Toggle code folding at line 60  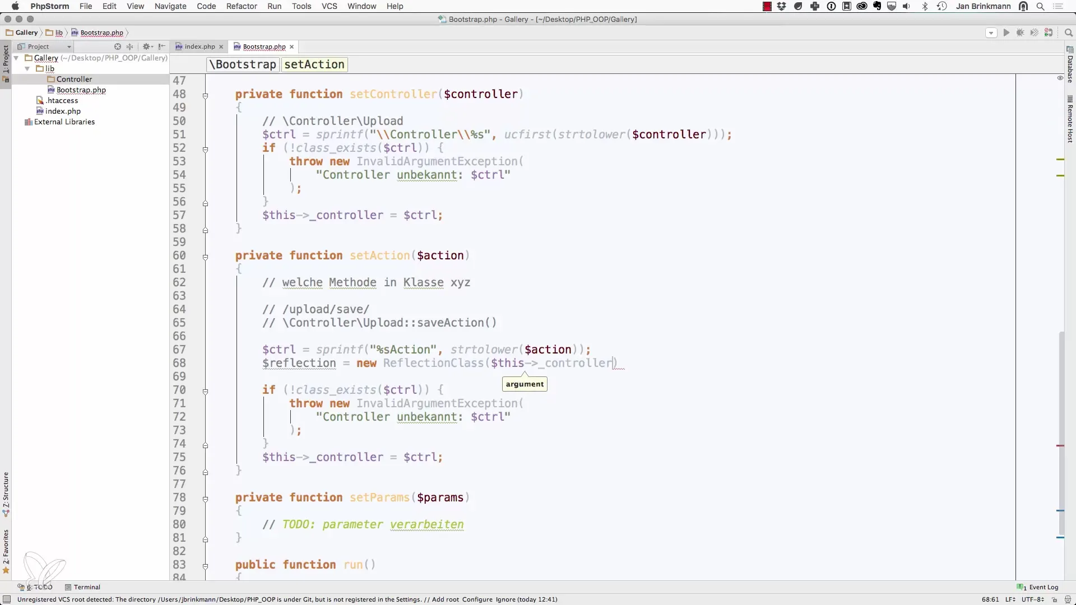[206, 257]
